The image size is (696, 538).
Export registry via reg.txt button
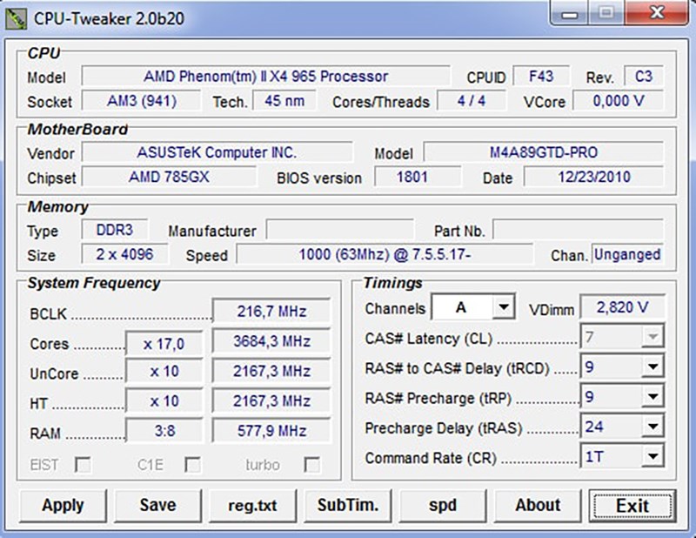(252, 506)
